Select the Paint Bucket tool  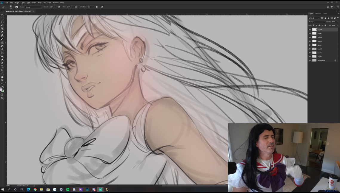click(2, 53)
